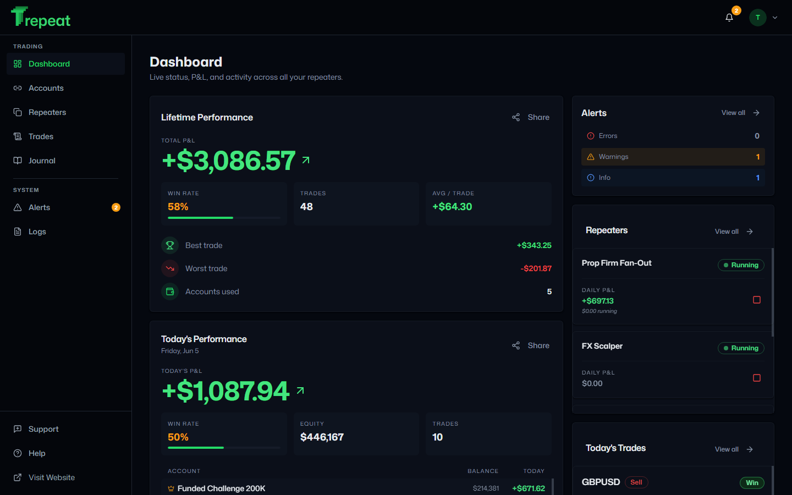Click the Prop Firm Fan-Out repeater title
Screen dimensions: 792x495
tap(617, 263)
